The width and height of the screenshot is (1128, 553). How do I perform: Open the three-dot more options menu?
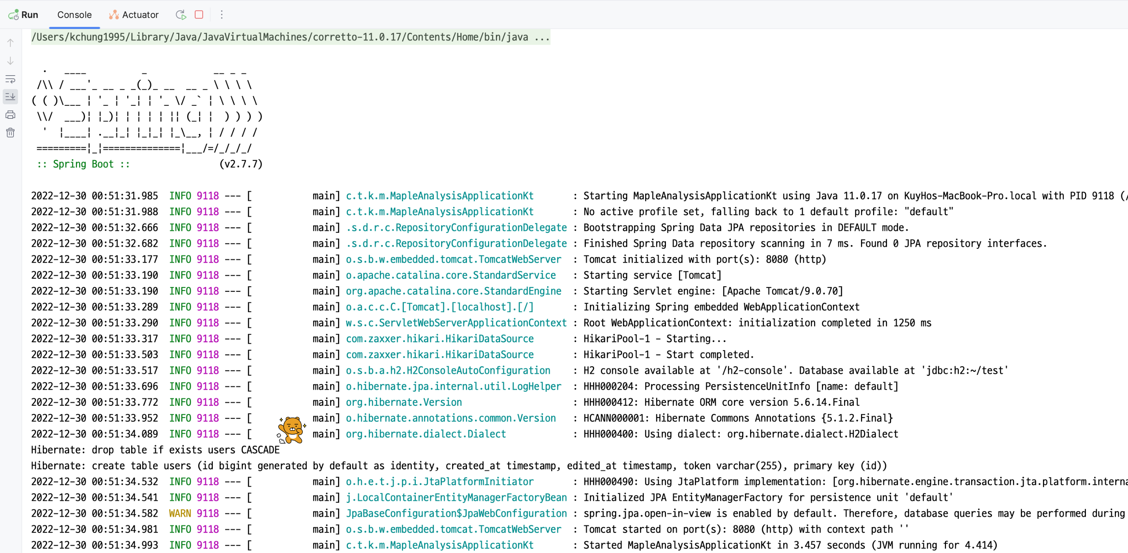tap(221, 15)
